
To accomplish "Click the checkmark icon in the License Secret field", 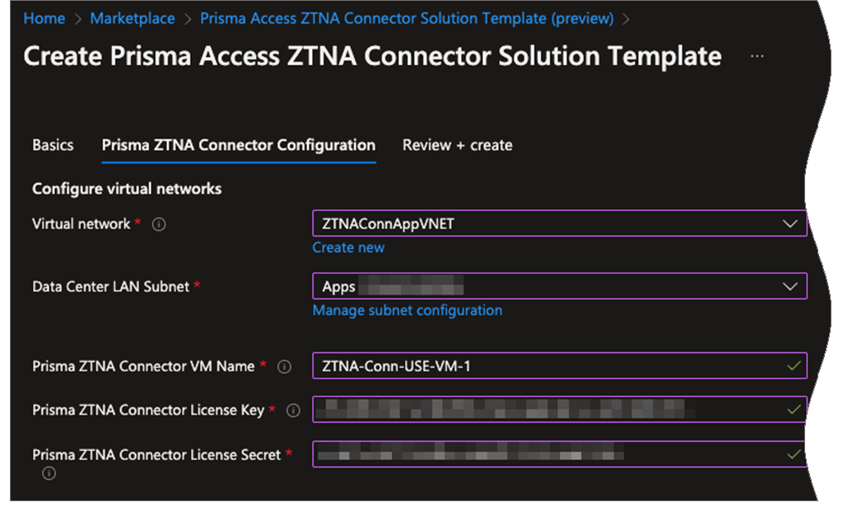I will click(x=792, y=454).
